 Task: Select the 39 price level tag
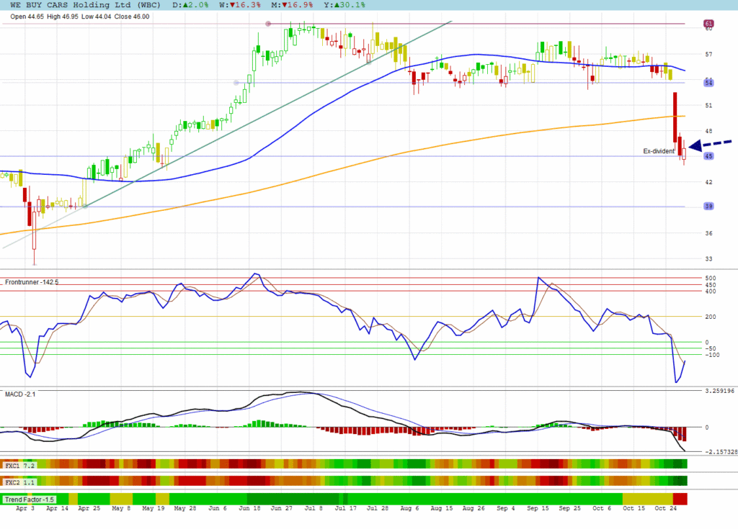point(708,207)
